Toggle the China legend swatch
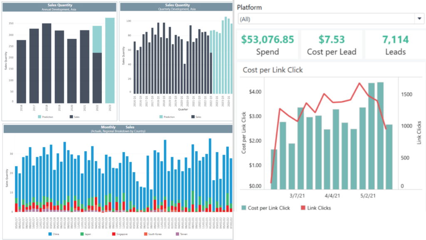Screen dimensions: 426x240 [50, 235]
